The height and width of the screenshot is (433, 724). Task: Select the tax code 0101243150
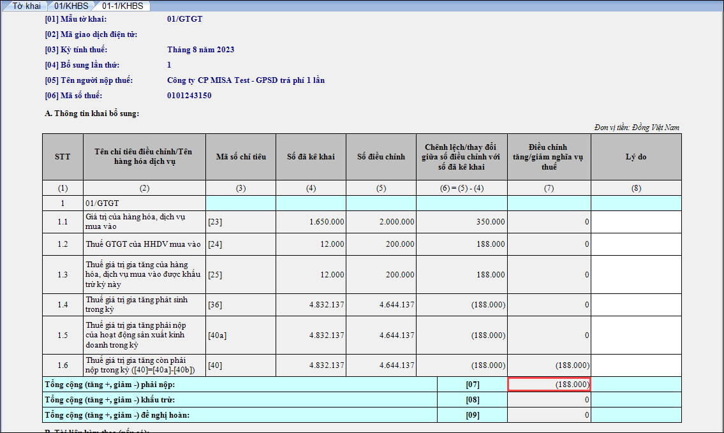189,96
